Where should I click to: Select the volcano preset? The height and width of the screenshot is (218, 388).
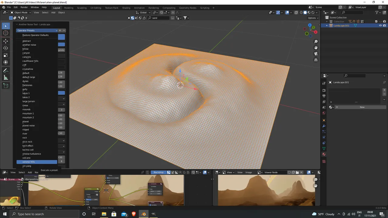click(x=26, y=158)
